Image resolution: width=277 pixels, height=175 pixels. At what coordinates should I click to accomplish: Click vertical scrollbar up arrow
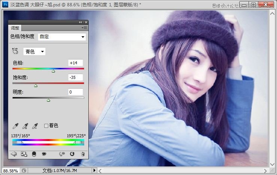pyautogui.click(x=272, y=13)
